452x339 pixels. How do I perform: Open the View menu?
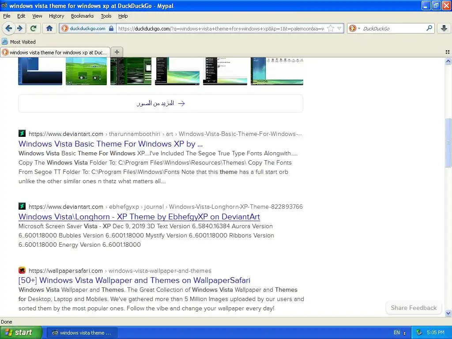pyautogui.click(x=37, y=16)
